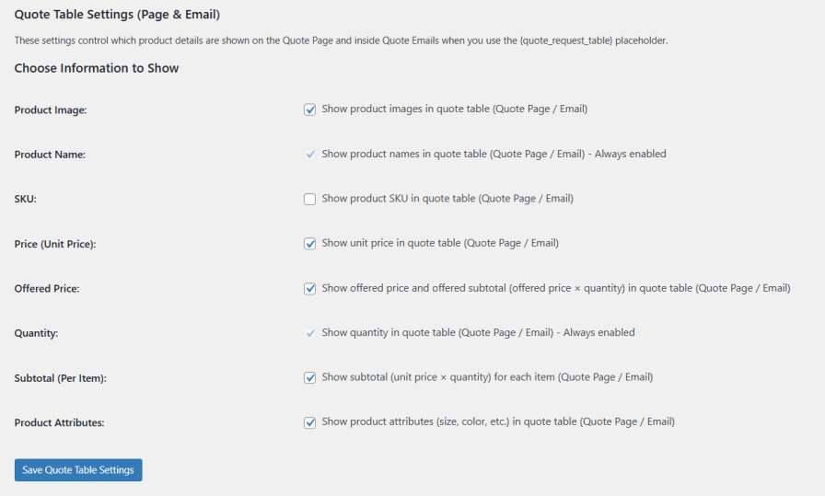
Task: Uncheck the Subtotal (Per Item) checkbox
Action: coord(310,377)
